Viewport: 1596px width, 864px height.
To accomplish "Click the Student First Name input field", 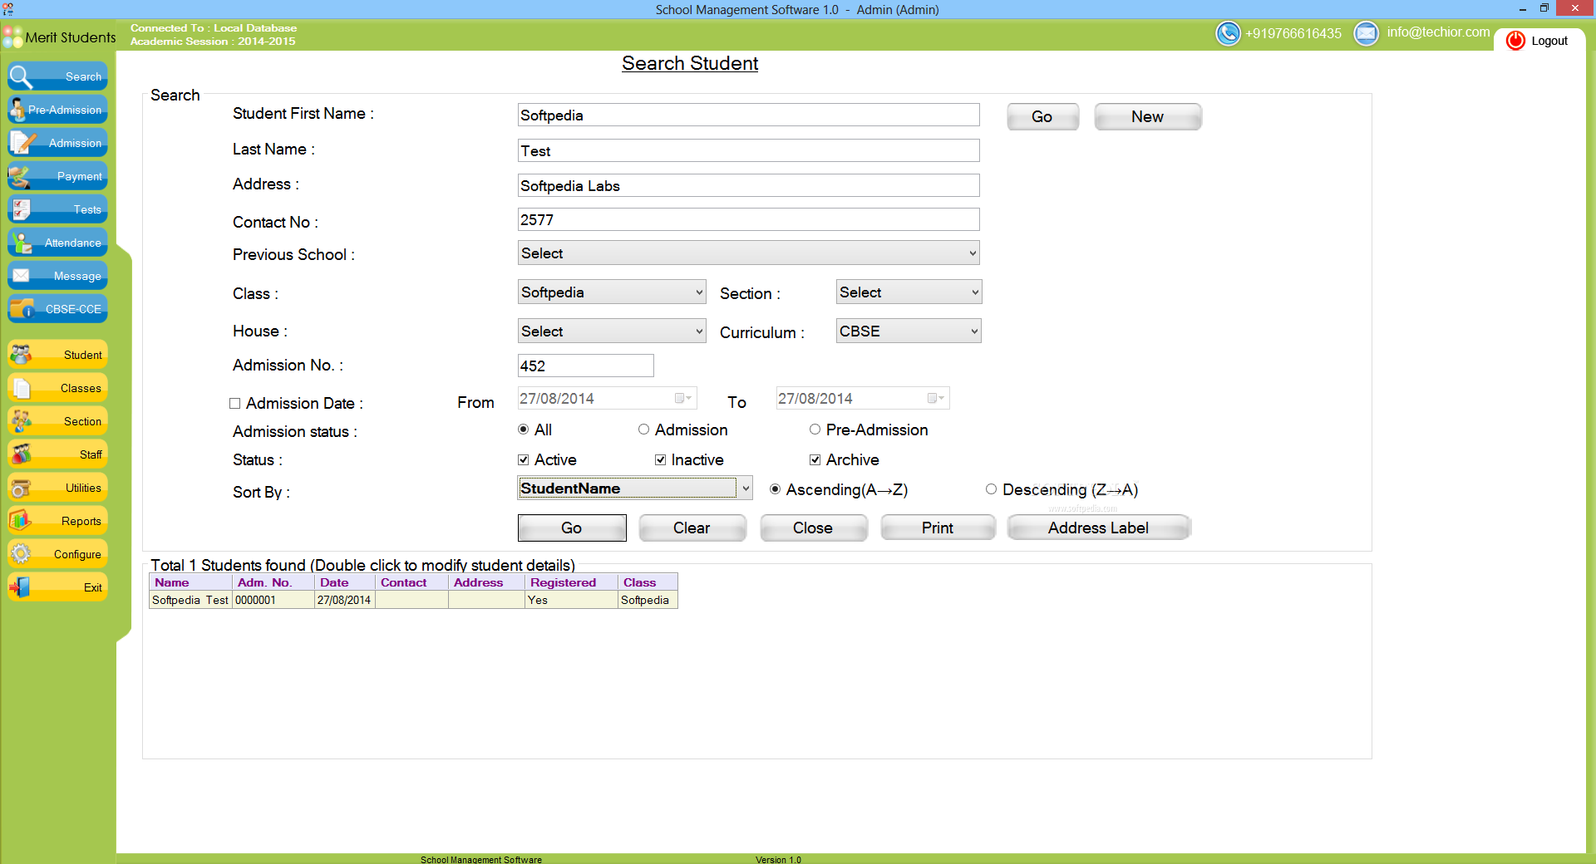I will (x=748, y=115).
